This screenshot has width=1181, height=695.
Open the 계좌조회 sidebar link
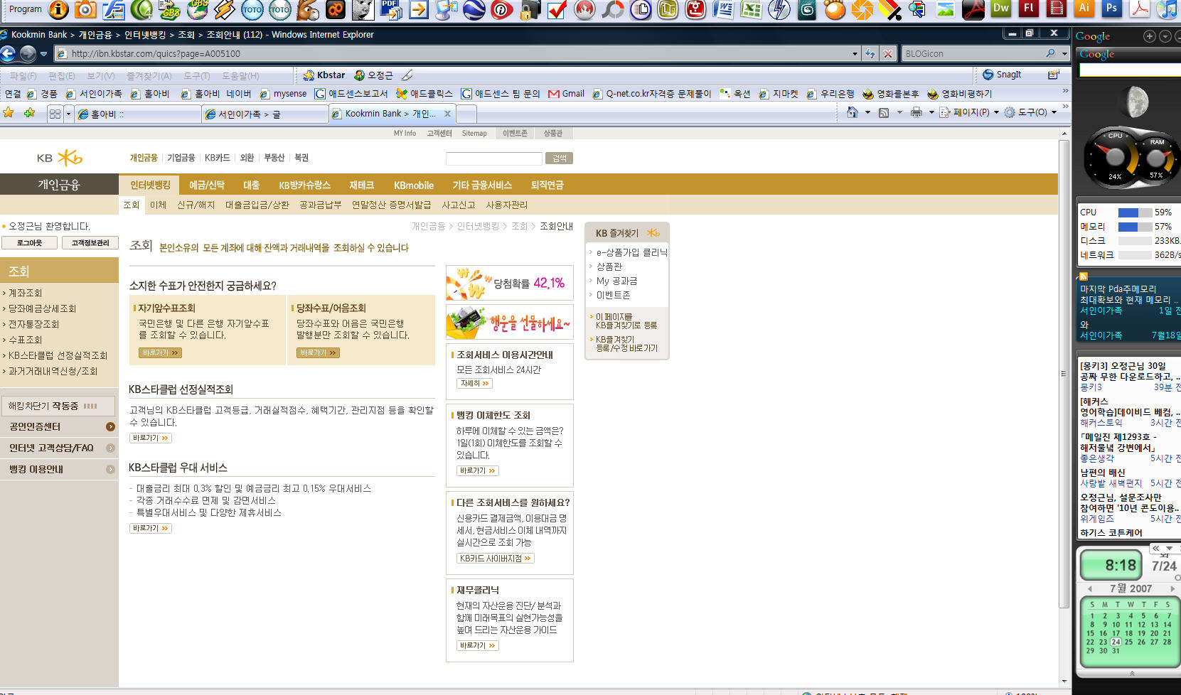tap(25, 293)
